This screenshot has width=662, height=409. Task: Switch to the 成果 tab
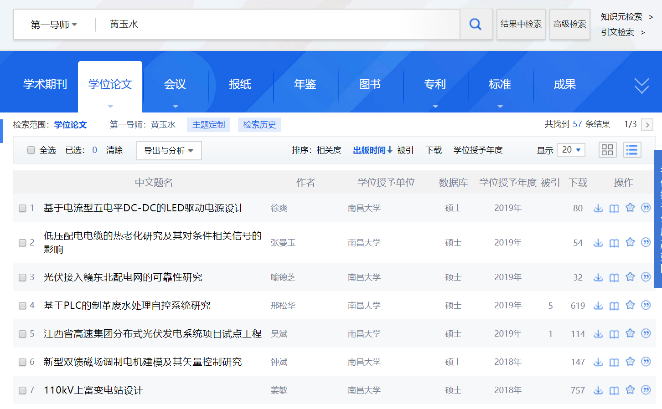coord(565,84)
